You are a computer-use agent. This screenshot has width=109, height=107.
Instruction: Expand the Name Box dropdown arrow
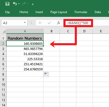[x=25, y=23]
